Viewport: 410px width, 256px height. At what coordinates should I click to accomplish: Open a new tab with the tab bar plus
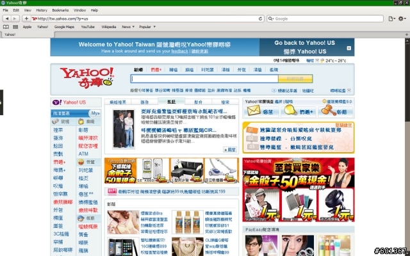point(407,35)
